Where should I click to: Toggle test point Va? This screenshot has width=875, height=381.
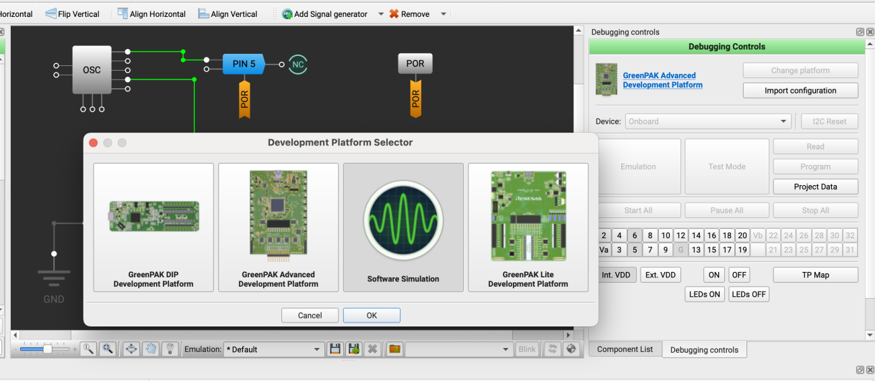(604, 250)
